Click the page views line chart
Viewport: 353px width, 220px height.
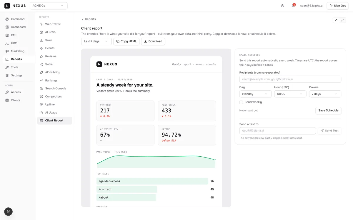click(156, 161)
